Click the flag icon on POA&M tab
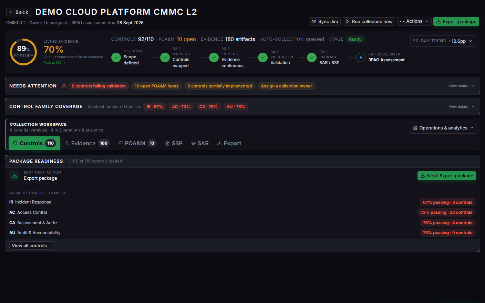 point(121,143)
